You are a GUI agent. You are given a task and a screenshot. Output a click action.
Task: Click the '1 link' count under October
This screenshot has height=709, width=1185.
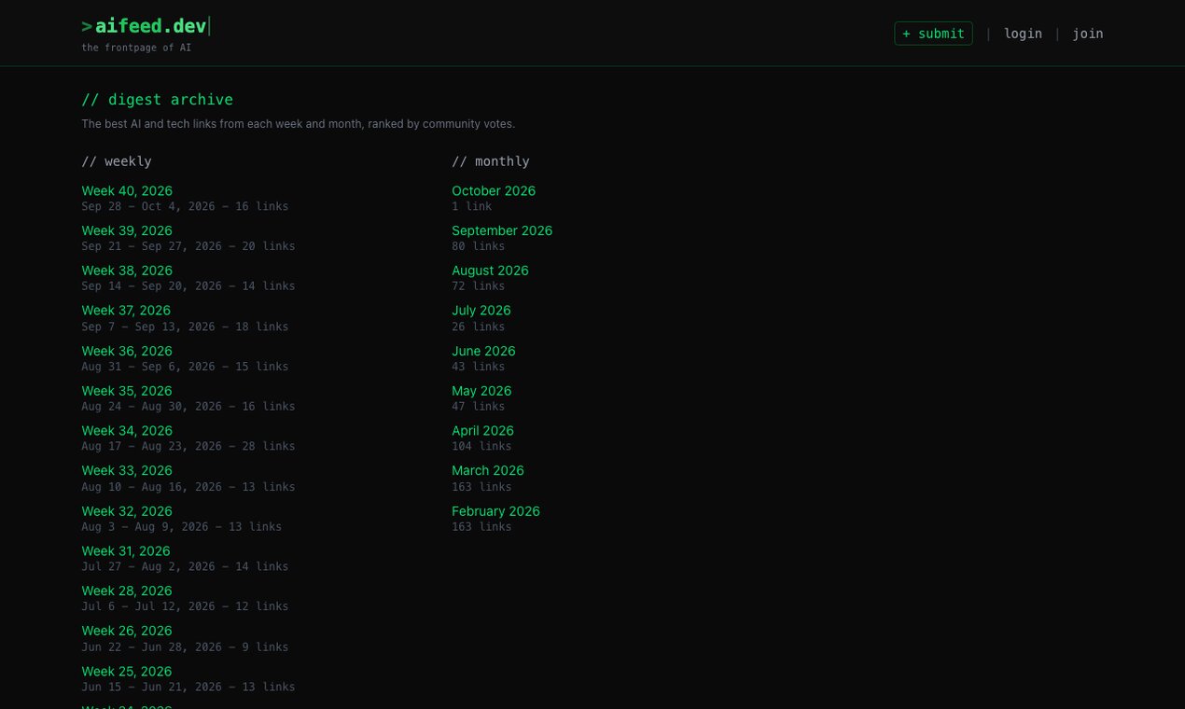tap(471, 206)
